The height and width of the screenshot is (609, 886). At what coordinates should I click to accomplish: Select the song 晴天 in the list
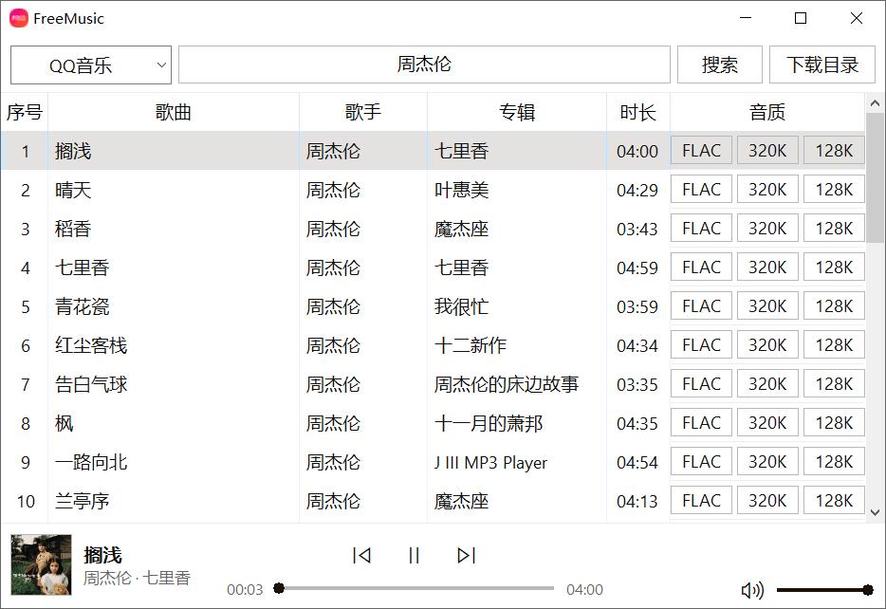click(73, 190)
